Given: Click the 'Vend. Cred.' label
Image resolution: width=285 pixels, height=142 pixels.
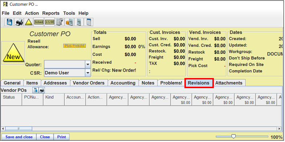Looking at the screenshot, I should pos(200,46).
